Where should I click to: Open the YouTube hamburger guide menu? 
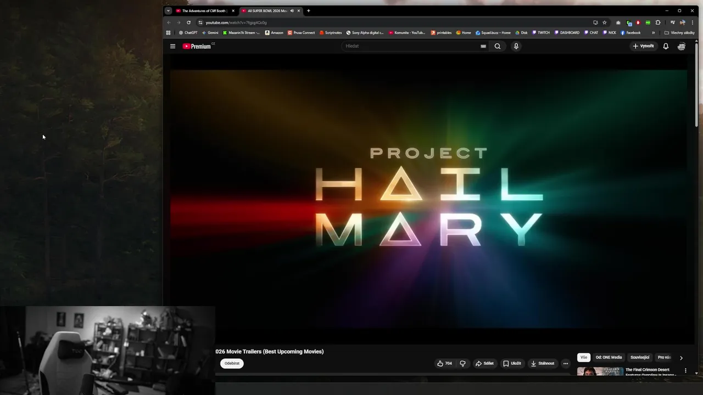[172, 46]
